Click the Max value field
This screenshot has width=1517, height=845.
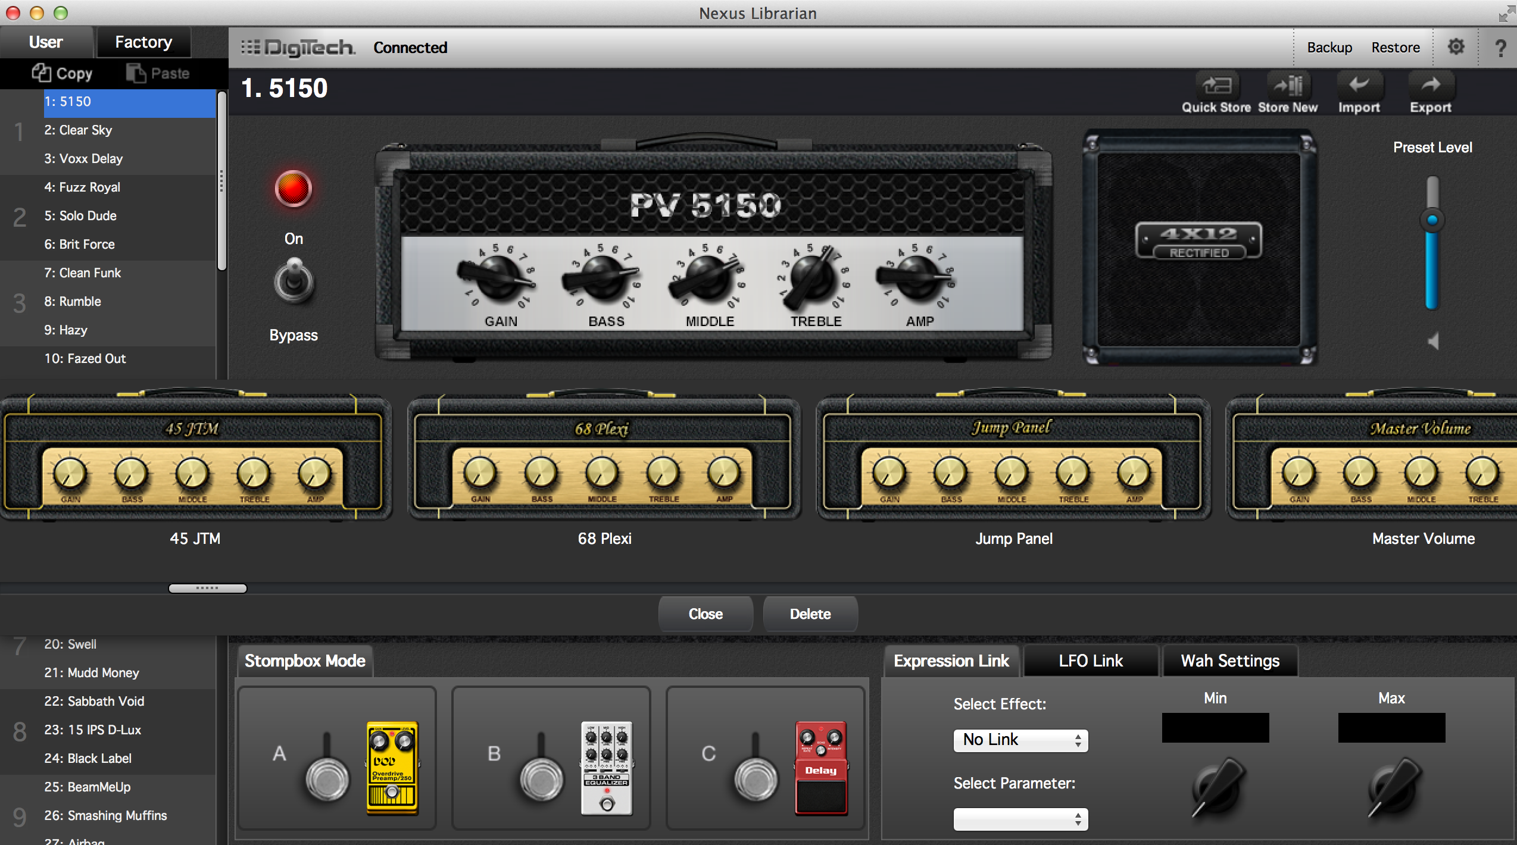[1391, 727]
